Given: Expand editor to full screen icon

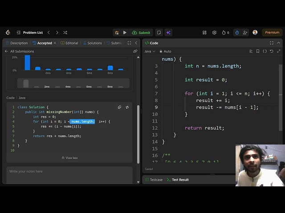Looking at the screenshot, I should coord(278,51).
